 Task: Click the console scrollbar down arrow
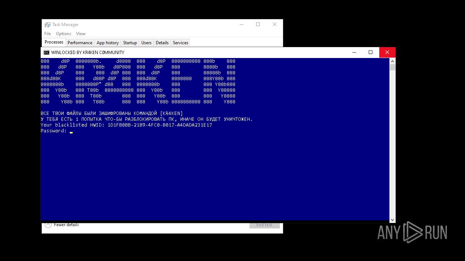pos(392,220)
